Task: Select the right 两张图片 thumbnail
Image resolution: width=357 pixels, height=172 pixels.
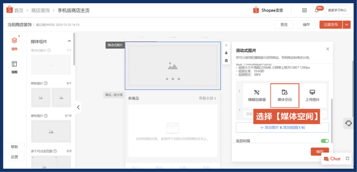Action: [61, 98]
